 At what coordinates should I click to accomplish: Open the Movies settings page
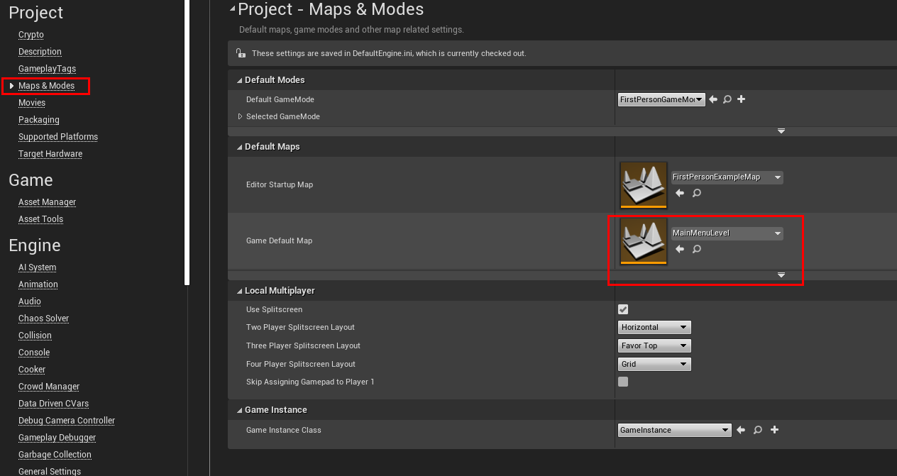click(x=32, y=103)
